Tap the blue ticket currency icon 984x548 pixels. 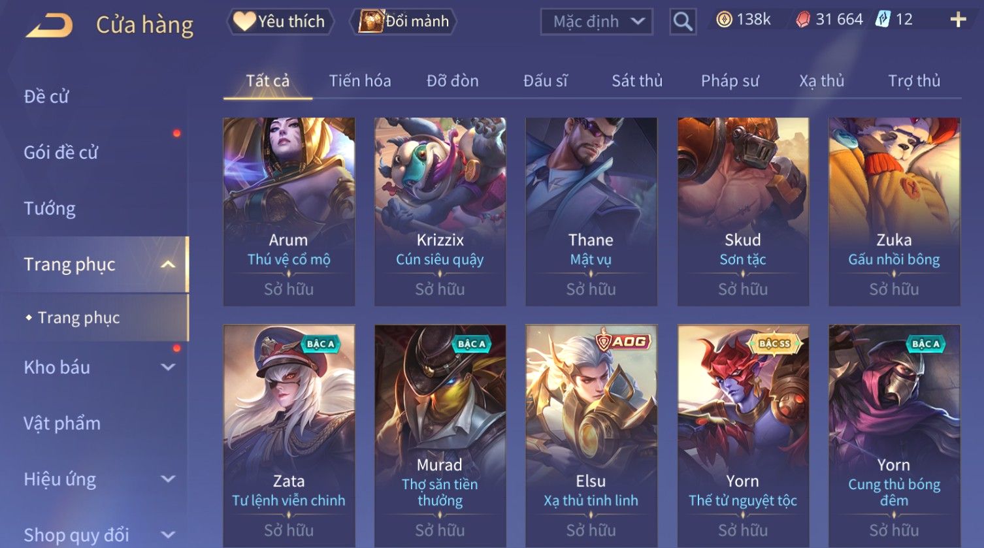(883, 20)
